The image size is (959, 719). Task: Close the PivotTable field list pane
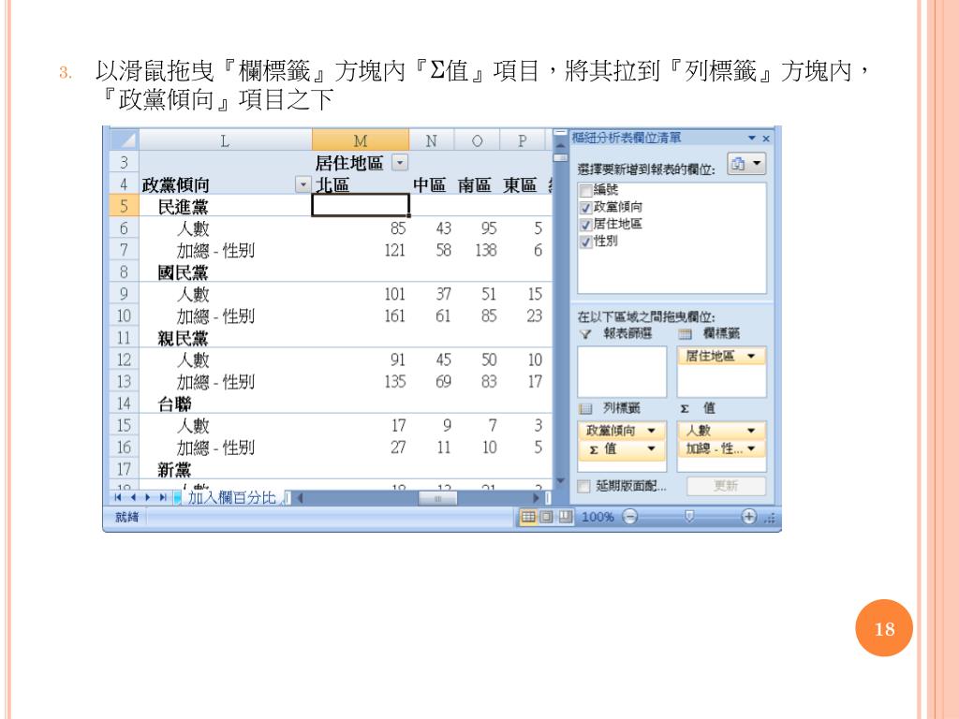tap(766, 139)
